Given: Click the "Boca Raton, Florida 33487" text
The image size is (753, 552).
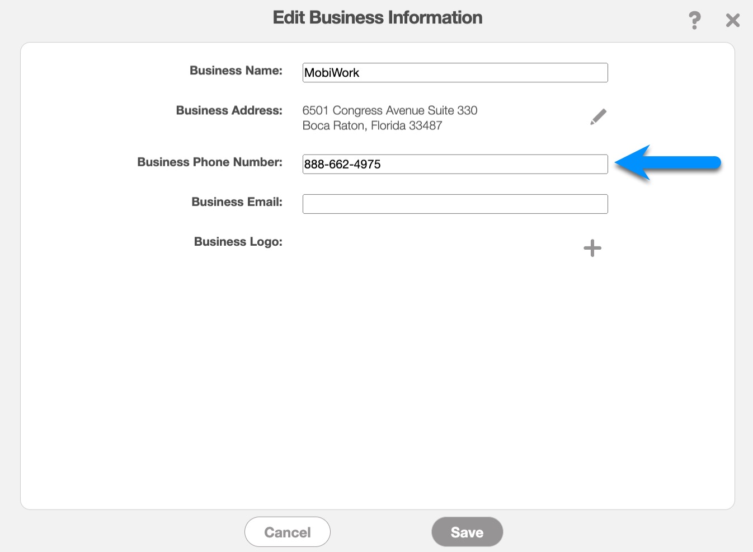Looking at the screenshot, I should coord(372,125).
